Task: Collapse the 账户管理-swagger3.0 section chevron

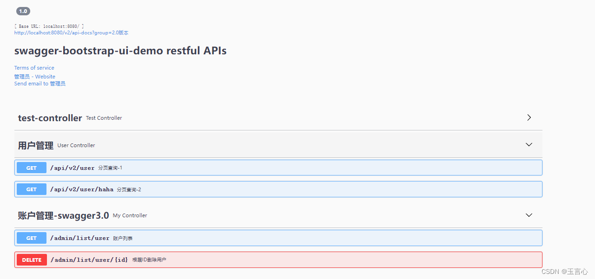Action: pyautogui.click(x=529, y=215)
